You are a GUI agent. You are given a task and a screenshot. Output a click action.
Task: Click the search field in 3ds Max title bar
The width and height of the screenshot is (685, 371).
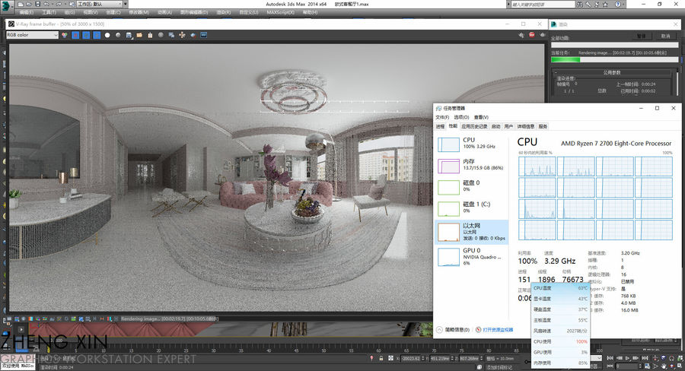point(543,5)
